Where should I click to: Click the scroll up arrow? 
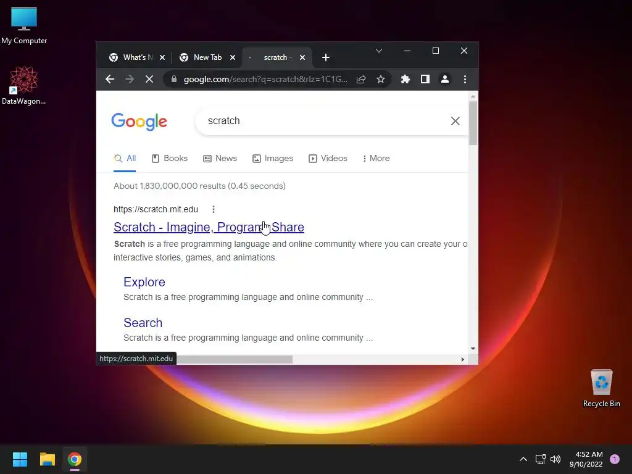[473, 96]
